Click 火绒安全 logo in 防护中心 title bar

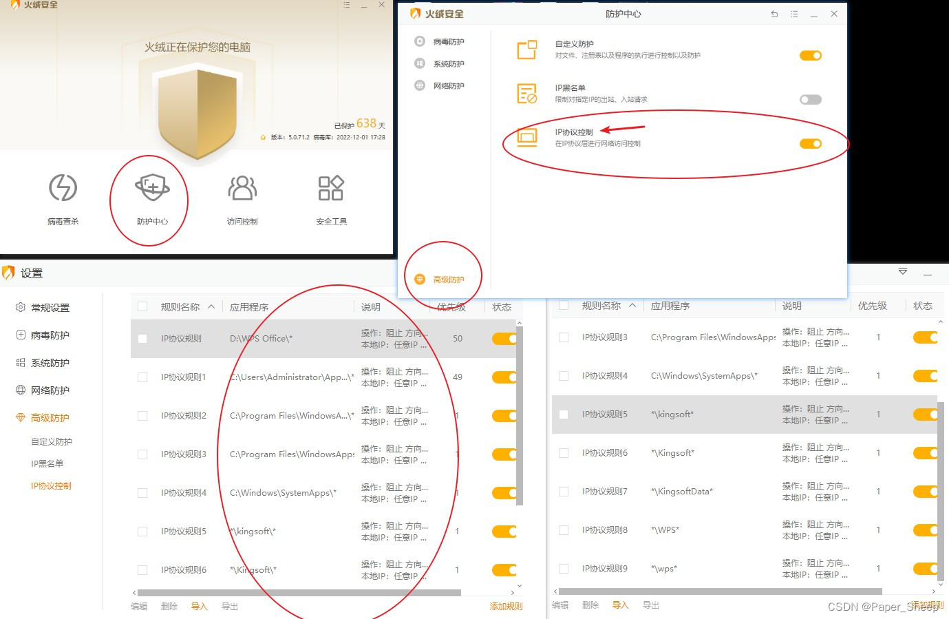415,14
